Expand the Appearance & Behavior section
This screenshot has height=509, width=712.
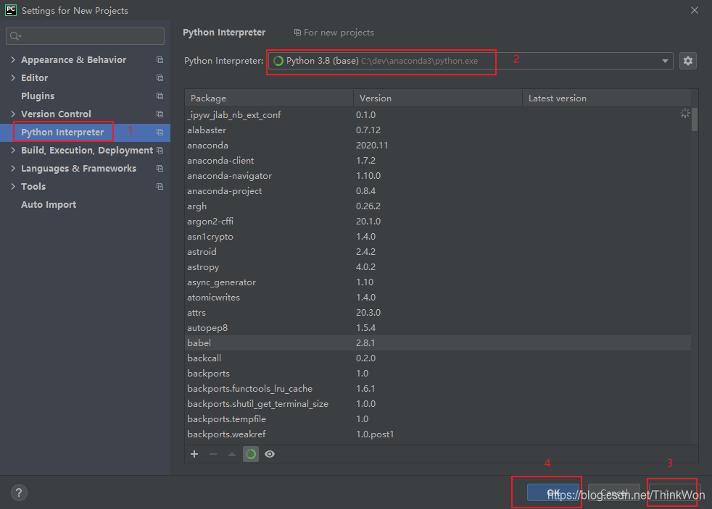coord(13,60)
